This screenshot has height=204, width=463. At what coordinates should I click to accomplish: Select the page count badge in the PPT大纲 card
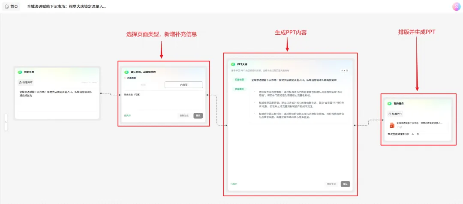point(345,71)
